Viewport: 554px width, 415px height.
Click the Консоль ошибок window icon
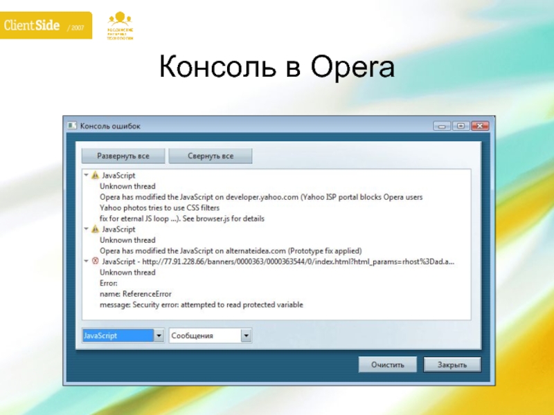pos(72,126)
